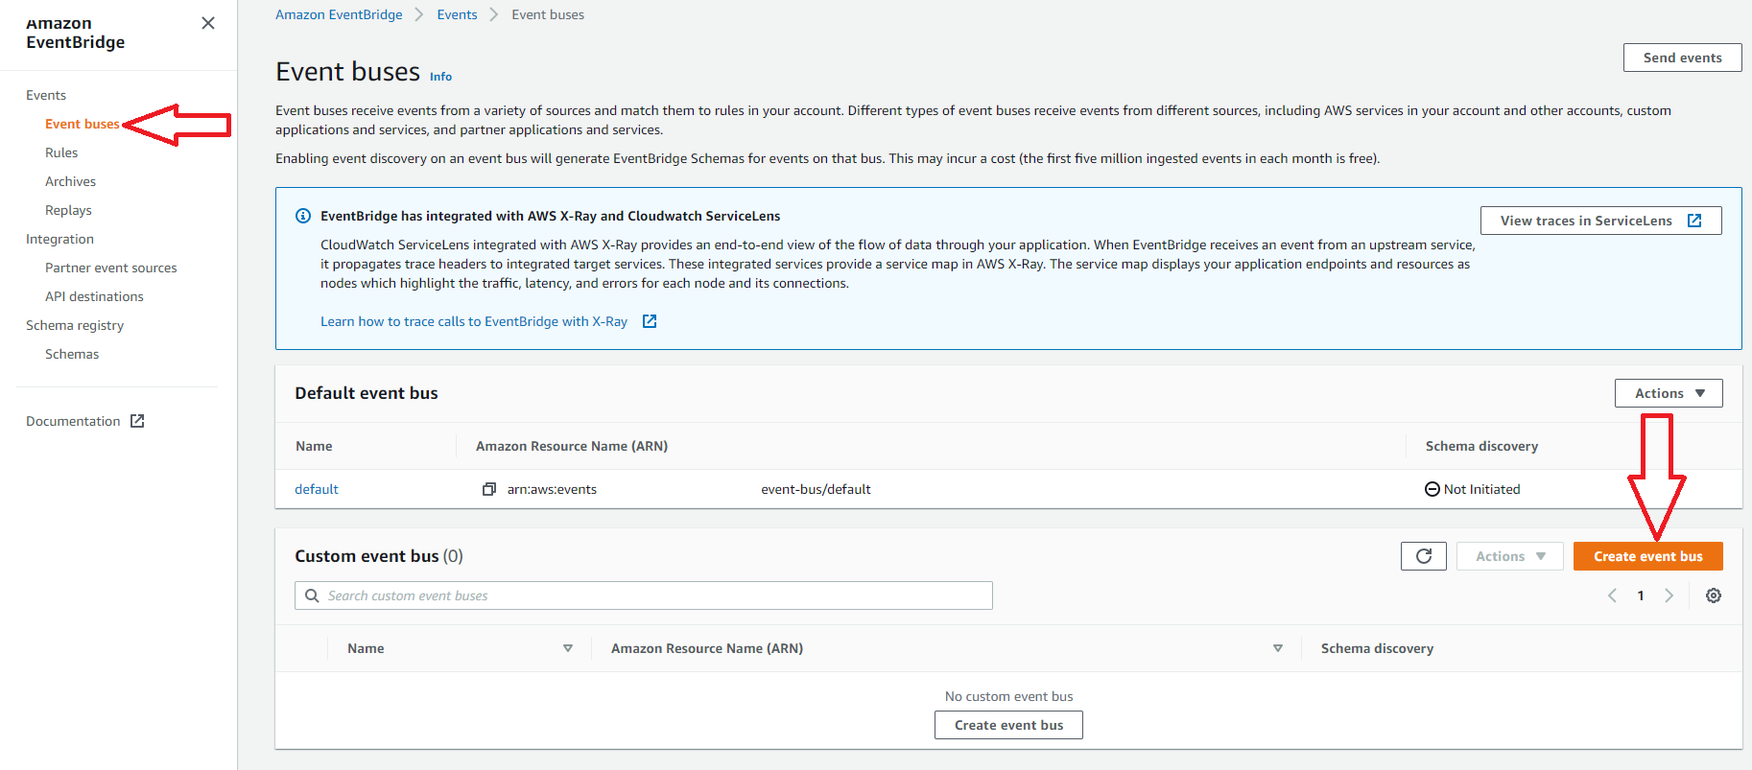Click Amazon EventBridge breadcrumb
The height and width of the screenshot is (770, 1752).
coord(339,14)
